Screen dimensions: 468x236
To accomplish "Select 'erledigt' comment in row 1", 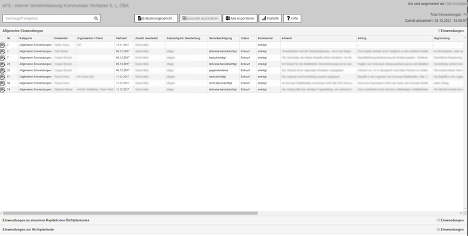I will pyautogui.click(x=262, y=45).
